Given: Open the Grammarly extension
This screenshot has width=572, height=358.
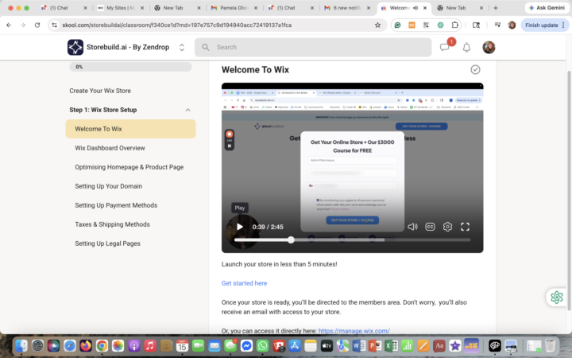Looking at the screenshot, I should pos(398,25).
